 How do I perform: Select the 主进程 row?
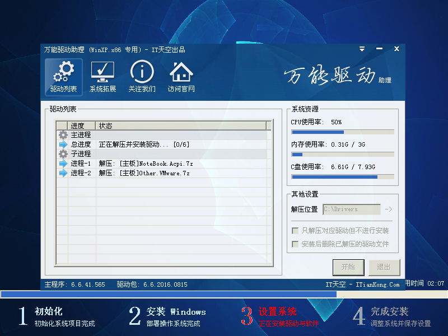click(x=163, y=135)
